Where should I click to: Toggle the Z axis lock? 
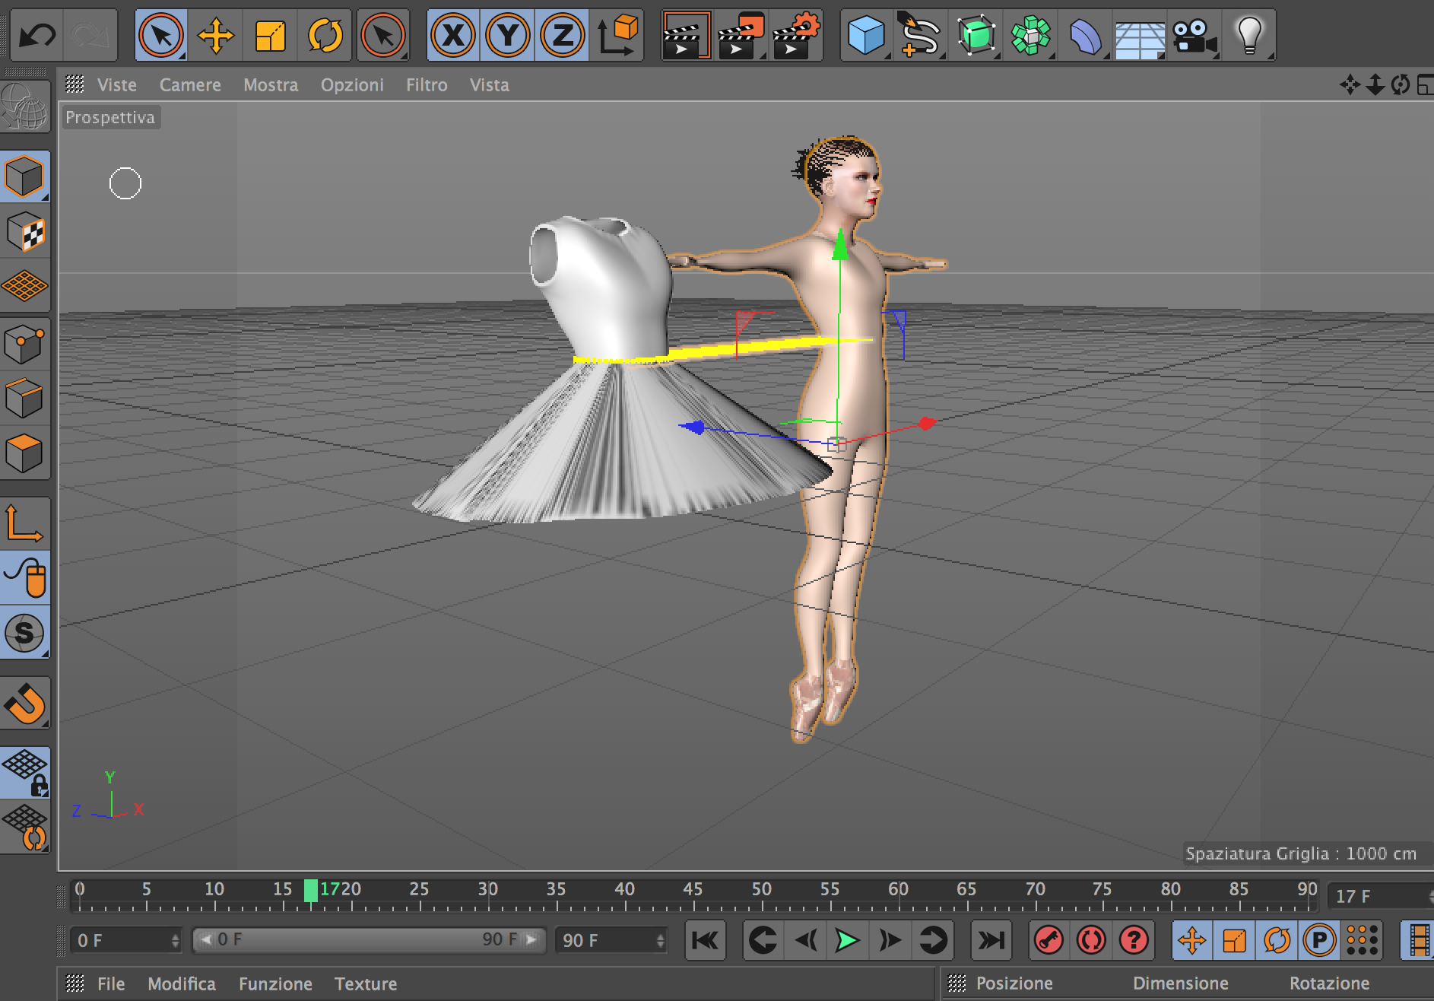pyautogui.click(x=563, y=35)
